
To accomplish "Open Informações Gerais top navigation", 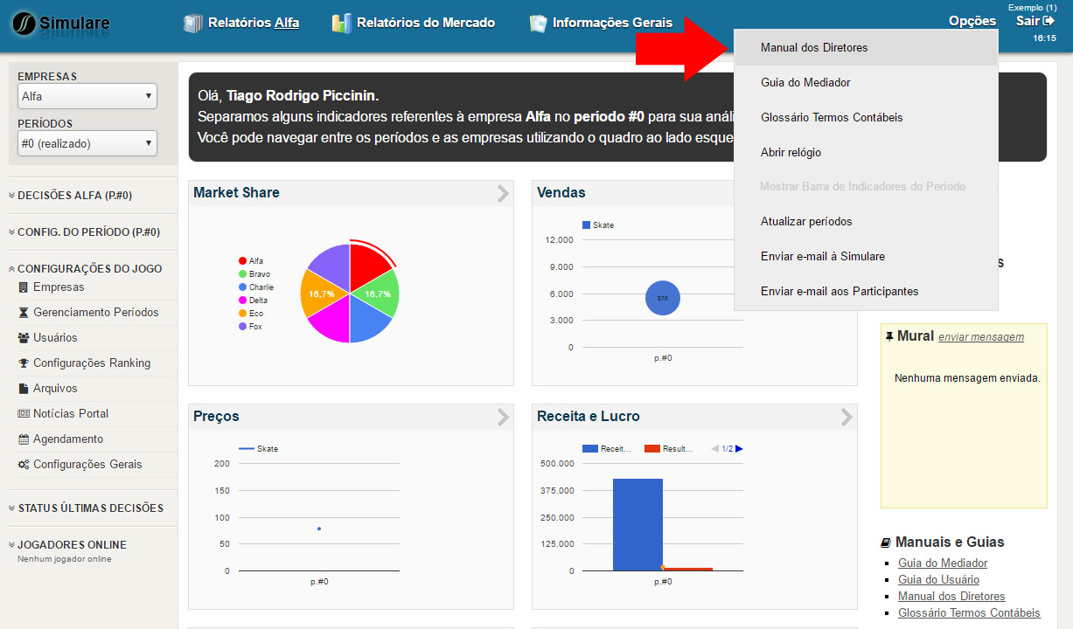I will [612, 23].
